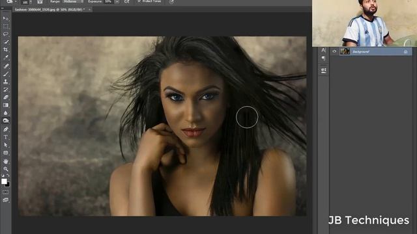
Task: Select the Clone Stamp tool
Action: [6, 82]
